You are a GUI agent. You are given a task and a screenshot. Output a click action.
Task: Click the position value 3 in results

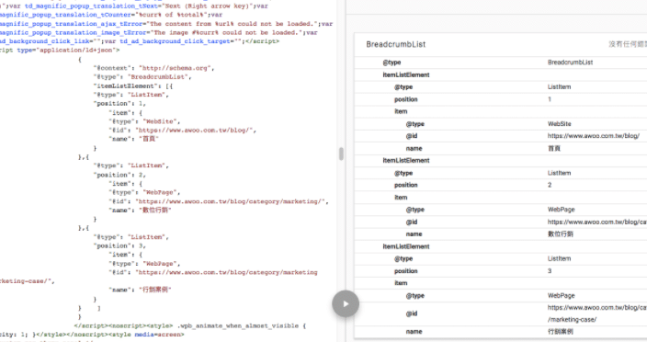pos(550,270)
